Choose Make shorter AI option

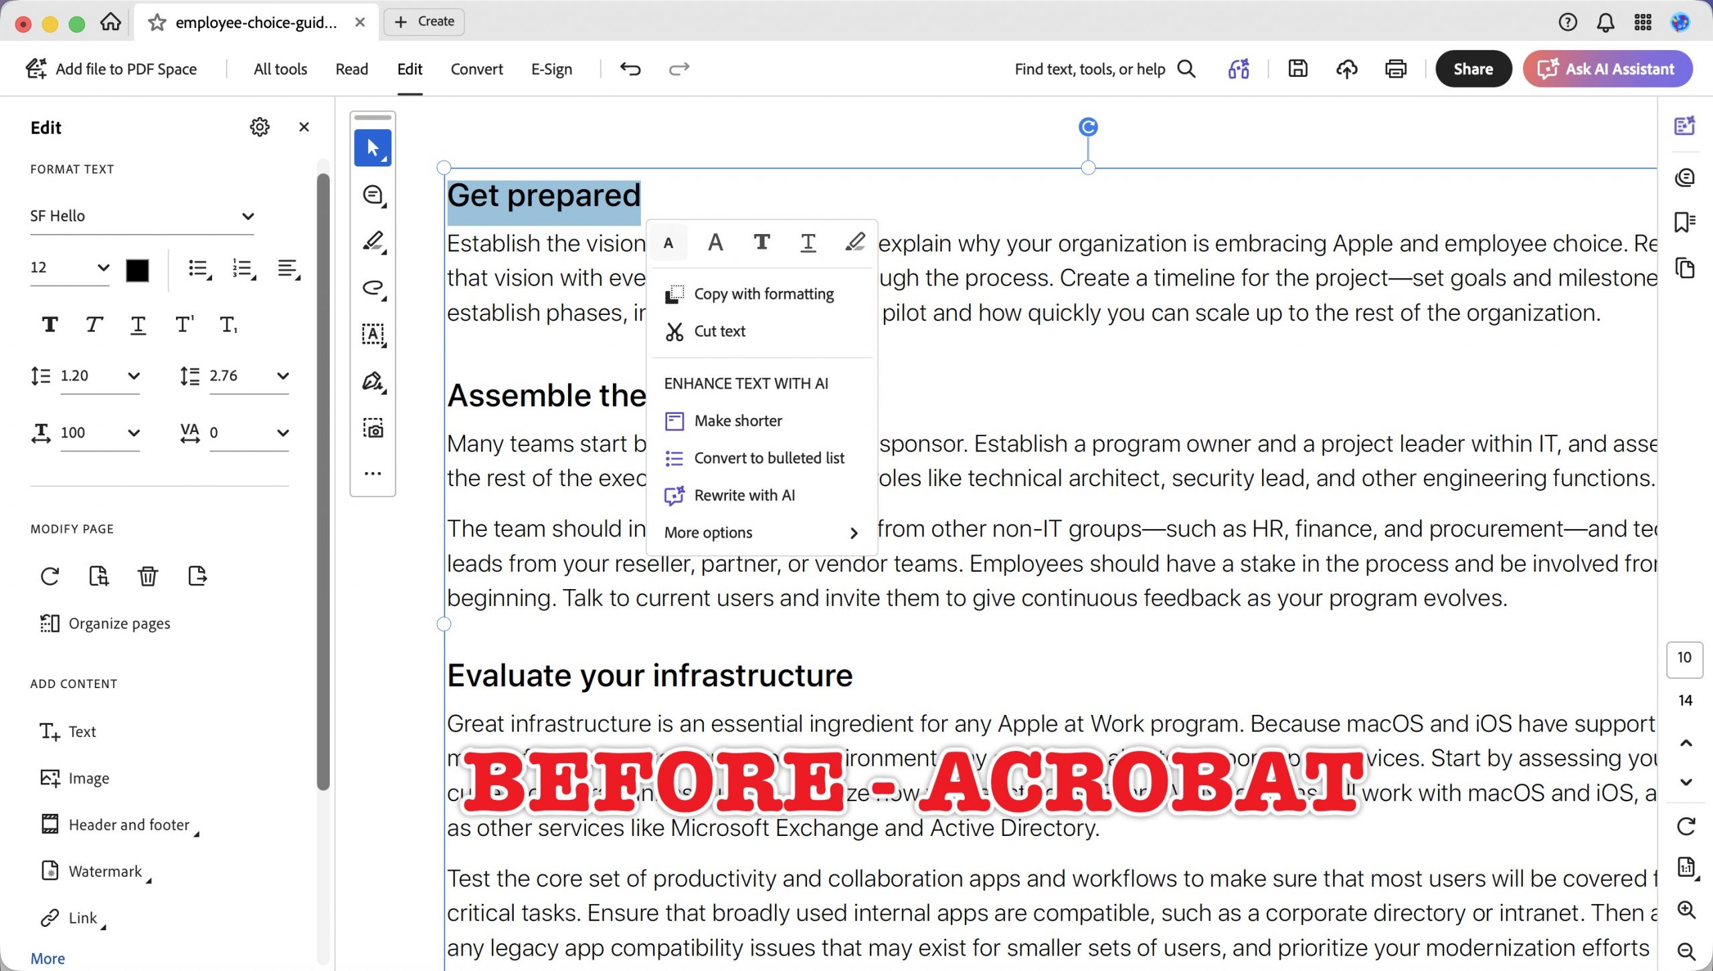click(x=761, y=421)
